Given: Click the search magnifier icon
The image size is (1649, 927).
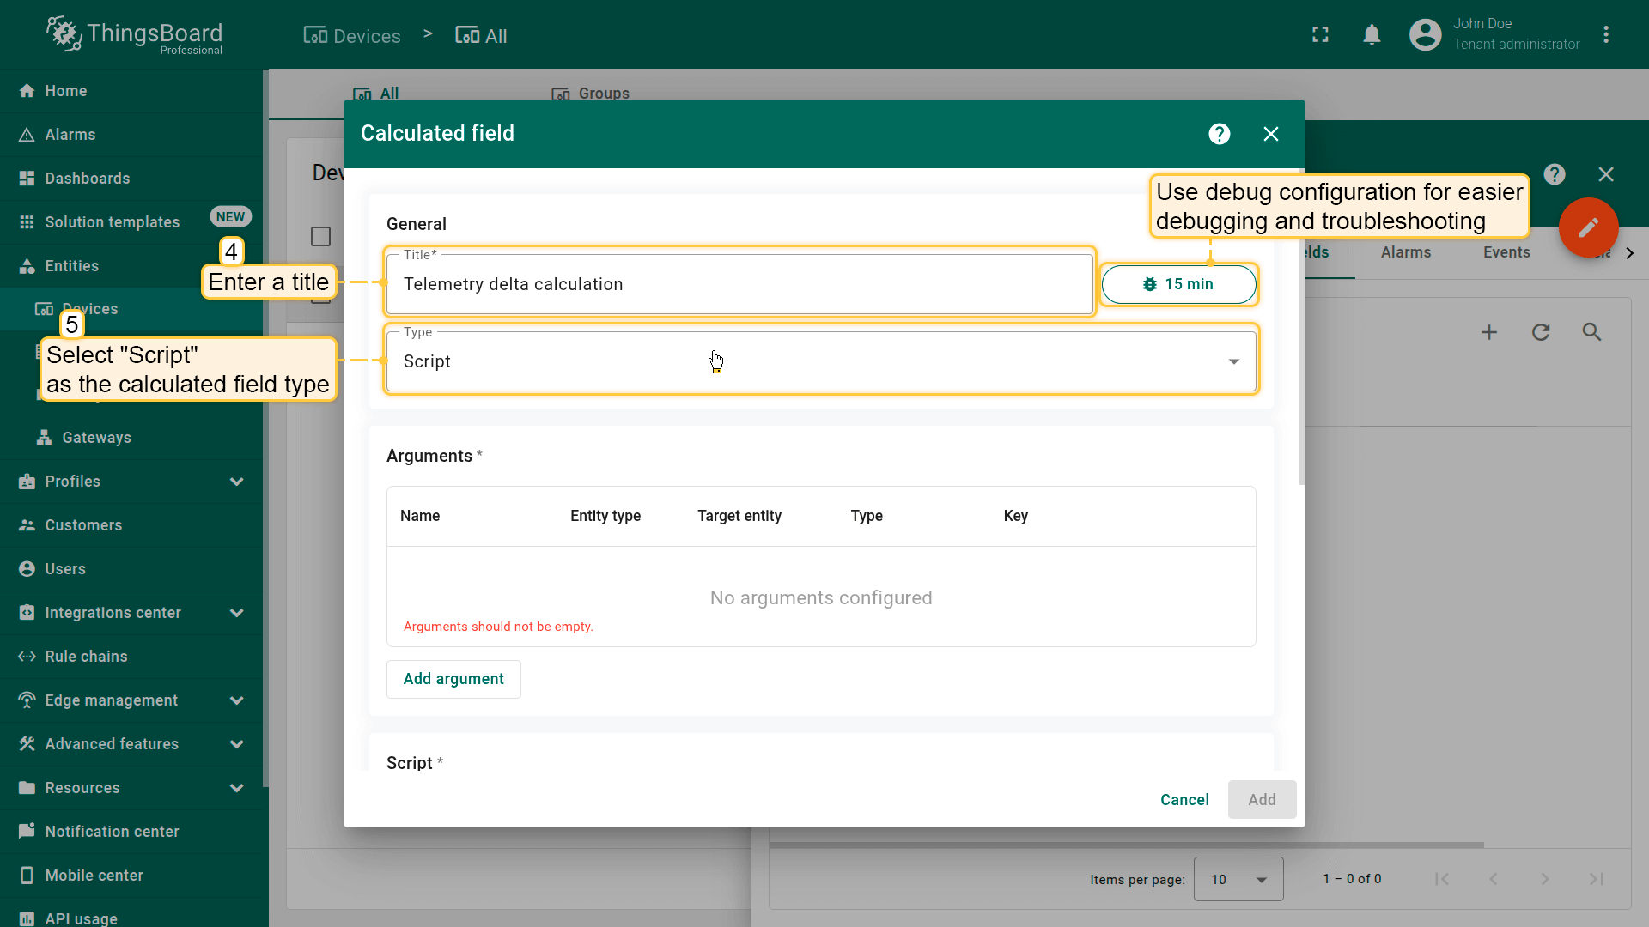Looking at the screenshot, I should tap(1591, 332).
